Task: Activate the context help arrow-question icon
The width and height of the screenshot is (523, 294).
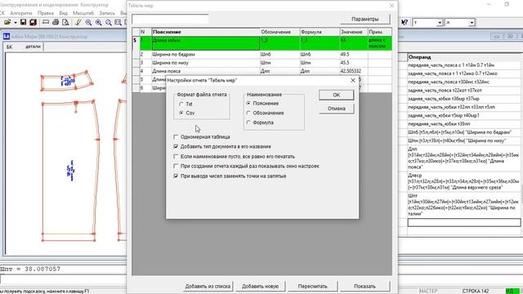Action: click(x=405, y=22)
